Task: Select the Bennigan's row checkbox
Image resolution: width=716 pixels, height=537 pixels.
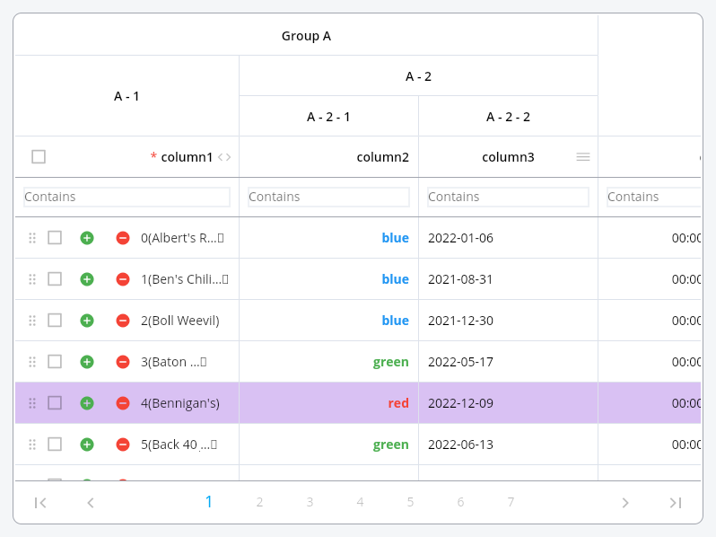Action: (x=55, y=403)
